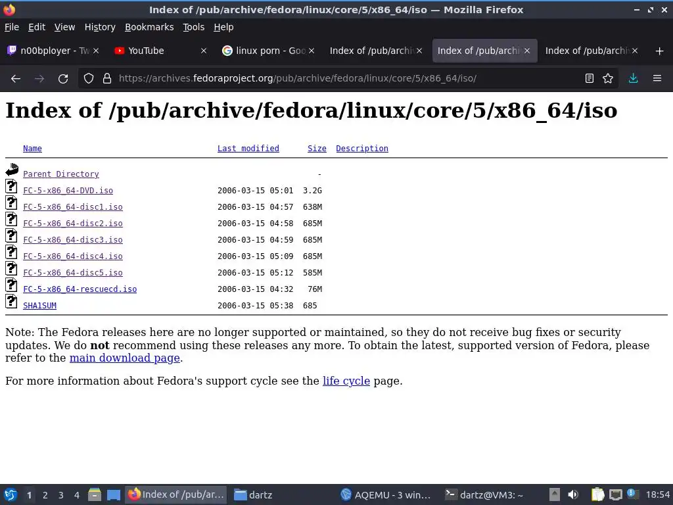Open volume control in system tray
Screen dimensions: 673x505
click(573, 495)
